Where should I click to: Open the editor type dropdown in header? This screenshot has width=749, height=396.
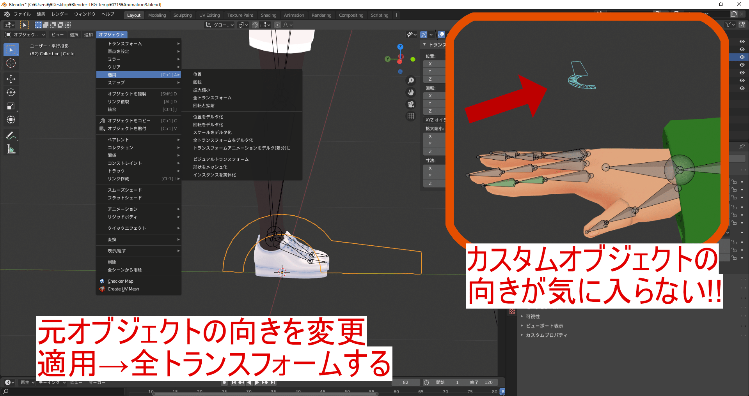point(9,25)
